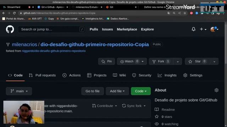Open Inteligência Art... bookmark
The height and width of the screenshot is (127, 227).
click(93, 19)
